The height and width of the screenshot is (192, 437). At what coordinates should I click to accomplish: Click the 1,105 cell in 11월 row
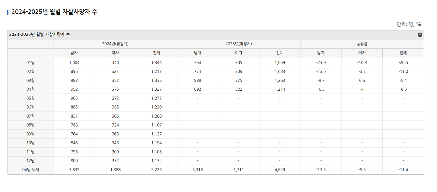(156, 152)
